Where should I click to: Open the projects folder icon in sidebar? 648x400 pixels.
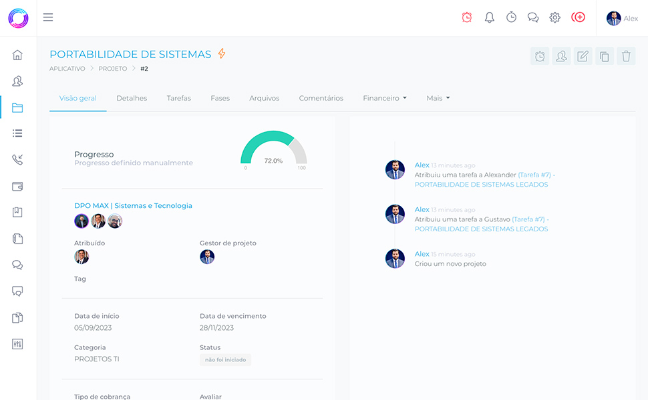17,107
